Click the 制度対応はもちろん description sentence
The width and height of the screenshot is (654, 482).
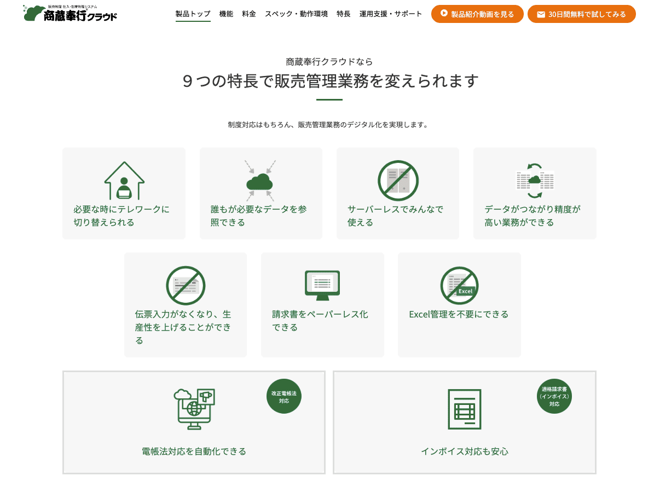328,125
